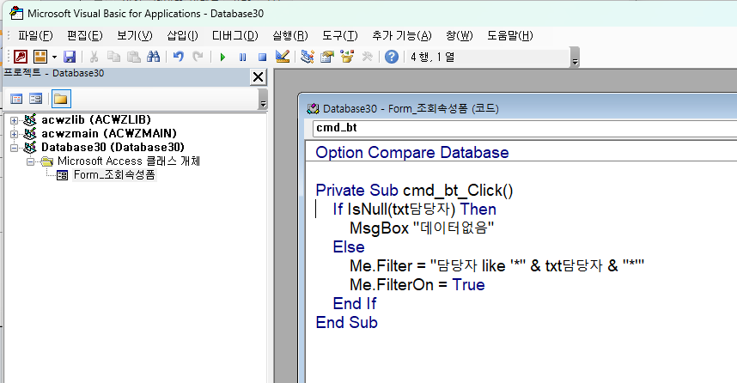Select Microsoft Access 클래스 개체 folder
The image size is (737, 383).
[x=129, y=161]
